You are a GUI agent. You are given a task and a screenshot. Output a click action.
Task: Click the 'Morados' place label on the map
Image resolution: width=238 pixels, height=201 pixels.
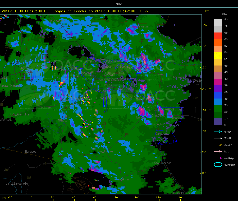point(31,152)
